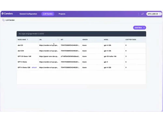Click cost value 6 in GPT-4-Demo row
The width and height of the screenshot is (163, 122).
(x=126, y=62)
